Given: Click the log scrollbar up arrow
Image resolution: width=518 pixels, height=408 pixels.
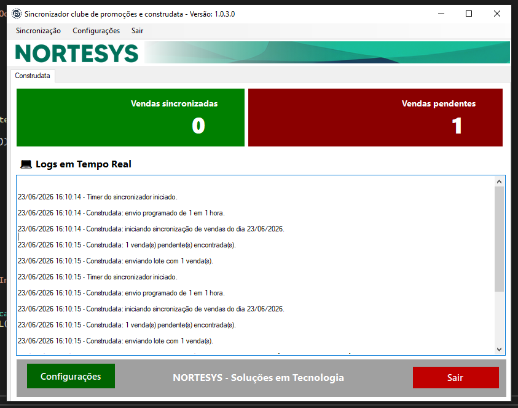Looking at the screenshot, I should coord(499,182).
